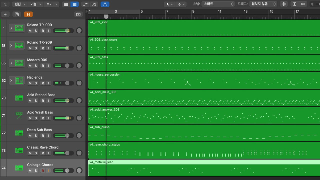320x180 pixels.
Task: Open secondary crosshair tool menu
Action: click(181, 4)
